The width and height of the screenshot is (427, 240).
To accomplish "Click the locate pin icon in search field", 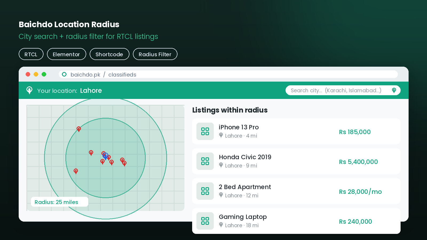I will click(x=394, y=90).
